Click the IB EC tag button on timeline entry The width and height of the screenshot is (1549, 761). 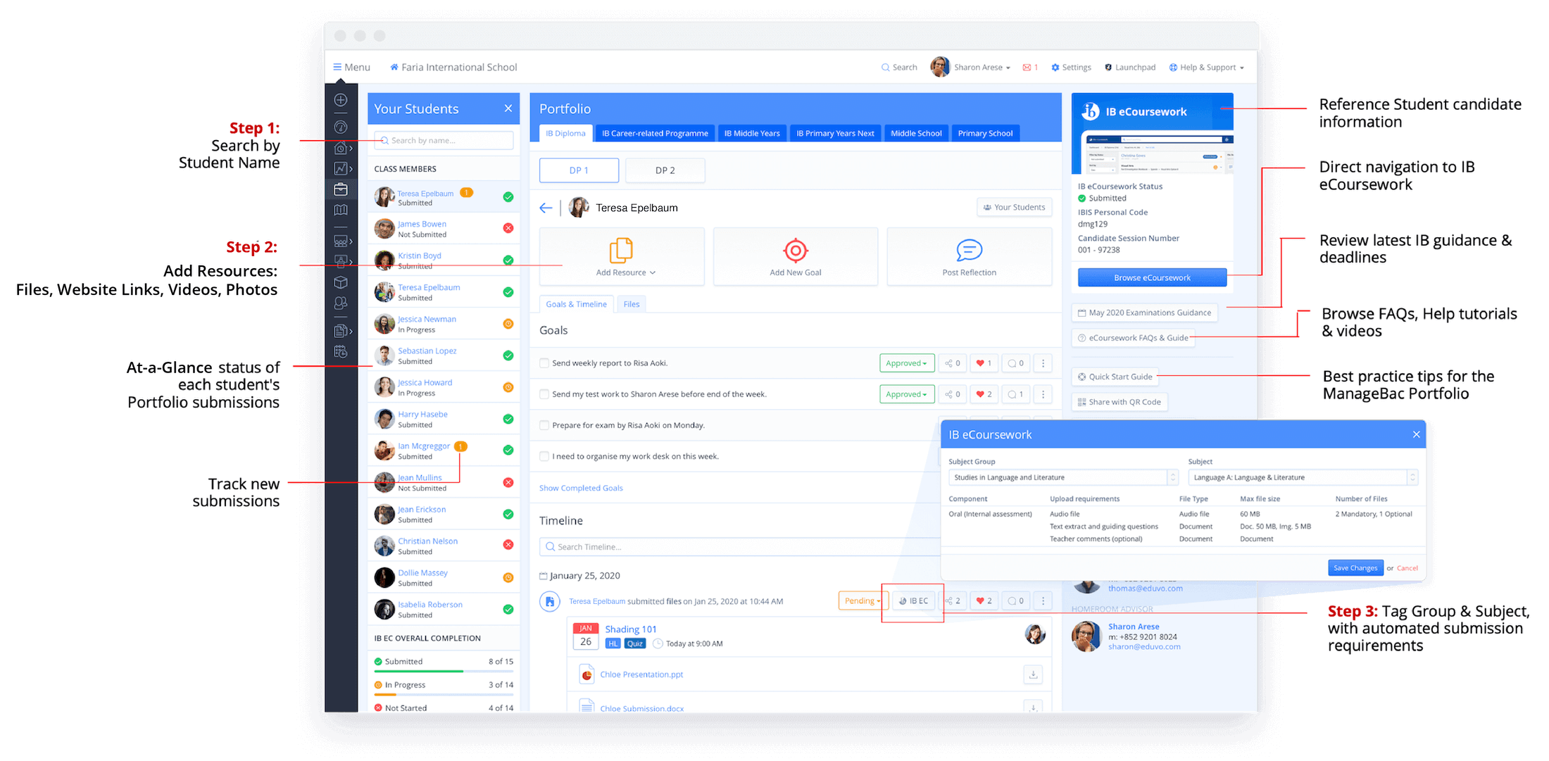[913, 601]
